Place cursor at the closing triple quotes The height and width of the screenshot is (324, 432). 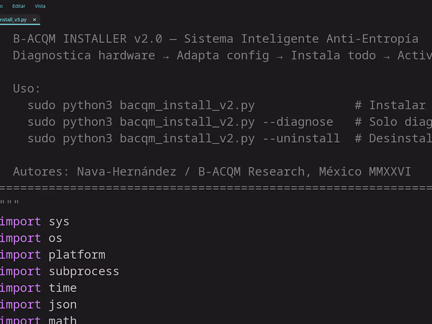tap(9, 203)
